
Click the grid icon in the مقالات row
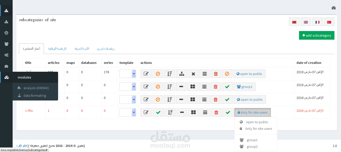(193, 112)
